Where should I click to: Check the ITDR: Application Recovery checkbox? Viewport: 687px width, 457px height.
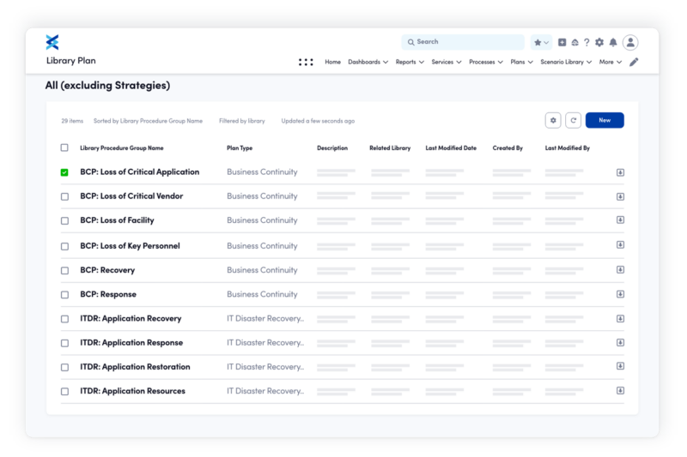(64, 319)
